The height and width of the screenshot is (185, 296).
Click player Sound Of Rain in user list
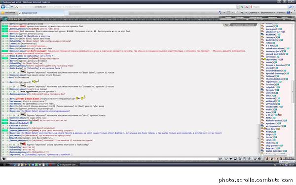pos(273,71)
